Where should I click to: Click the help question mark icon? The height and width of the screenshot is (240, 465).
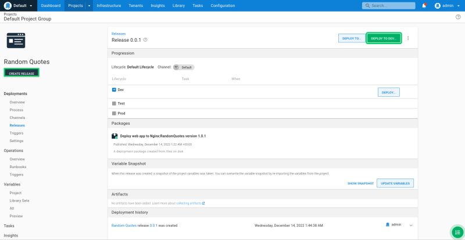click(458, 17)
